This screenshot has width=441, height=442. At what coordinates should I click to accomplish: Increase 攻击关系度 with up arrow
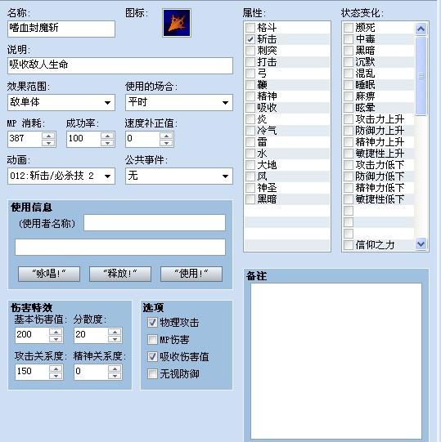click(56, 368)
